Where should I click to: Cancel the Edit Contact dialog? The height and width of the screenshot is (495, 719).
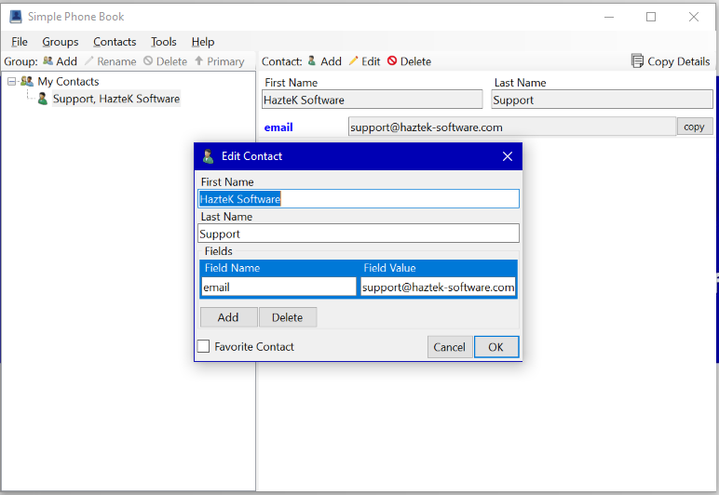click(449, 347)
